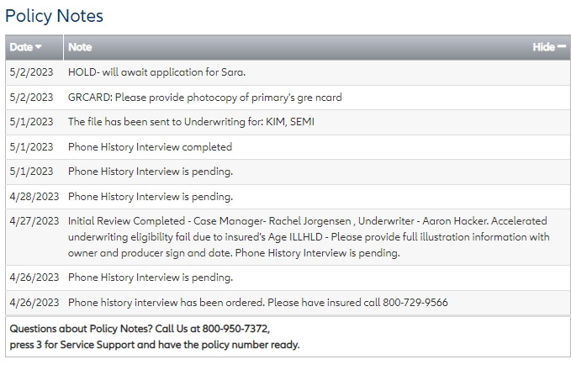The image size is (571, 370).
Task: Select the 5/1/2023 interview pending note
Action: coord(150,172)
